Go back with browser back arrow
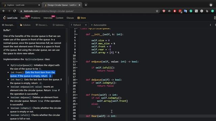The height and width of the screenshot is (121, 216). pos(4,11)
